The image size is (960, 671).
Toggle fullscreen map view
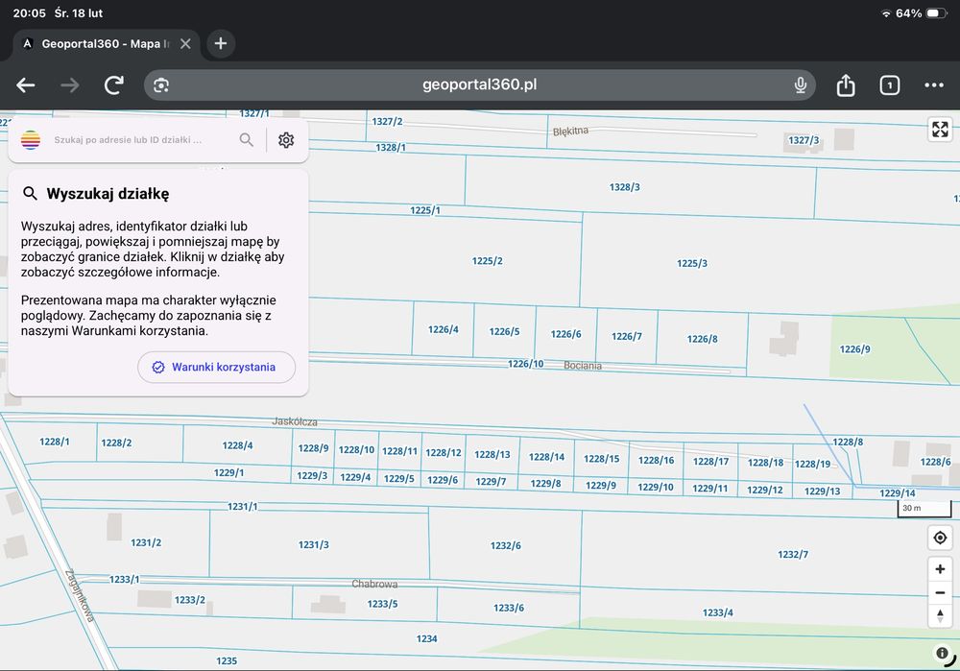[940, 130]
